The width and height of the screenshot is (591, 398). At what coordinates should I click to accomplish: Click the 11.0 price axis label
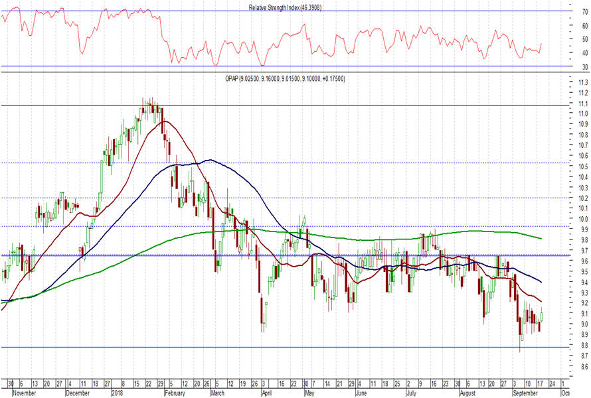tap(583, 113)
